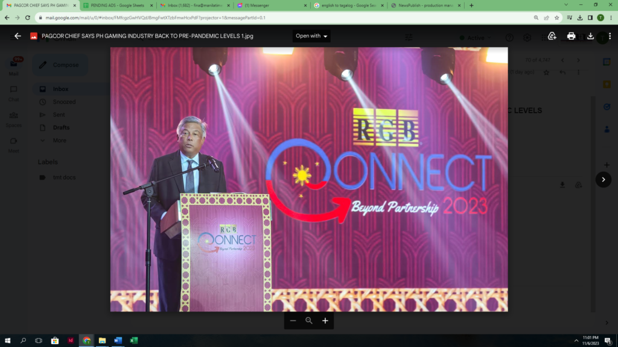Download the PAGCOR image file

590,36
